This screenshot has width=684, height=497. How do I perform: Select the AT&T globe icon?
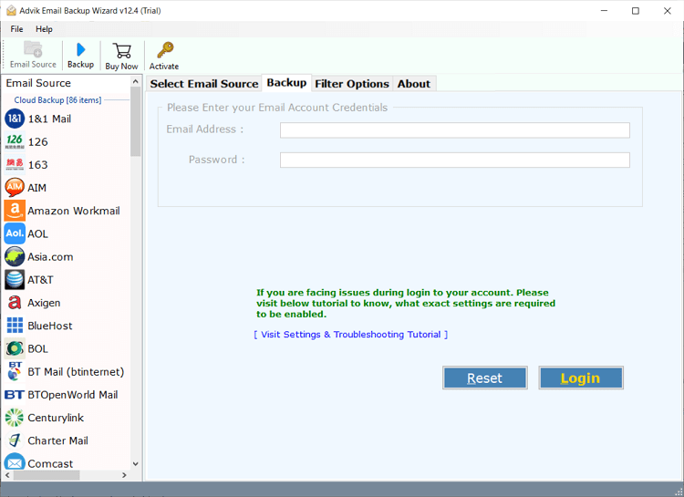tap(15, 280)
